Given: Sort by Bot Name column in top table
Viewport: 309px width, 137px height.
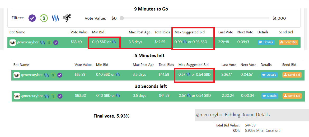Looking at the screenshot, I should [17, 32].
